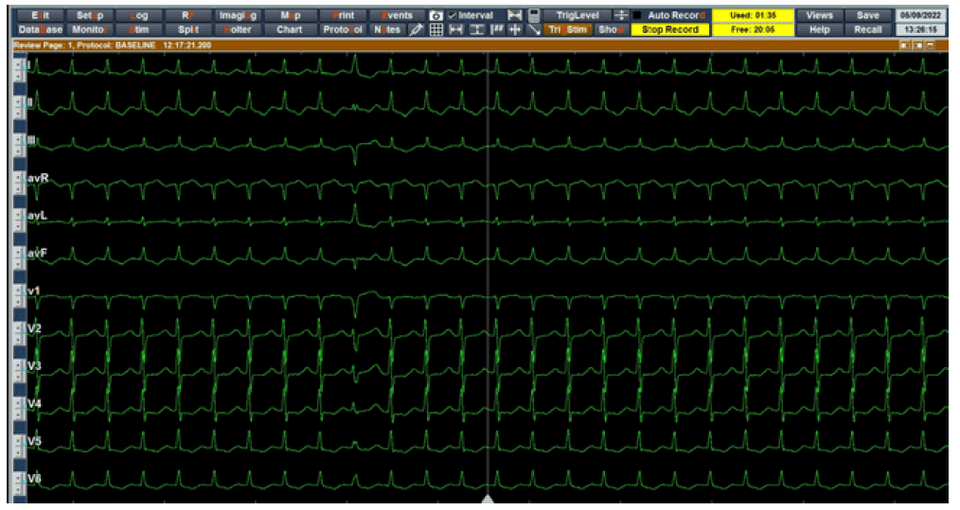The height and width of the screenshot is (510, 960).
Task: Open the Views menu
Action: (x=819, y=15)
